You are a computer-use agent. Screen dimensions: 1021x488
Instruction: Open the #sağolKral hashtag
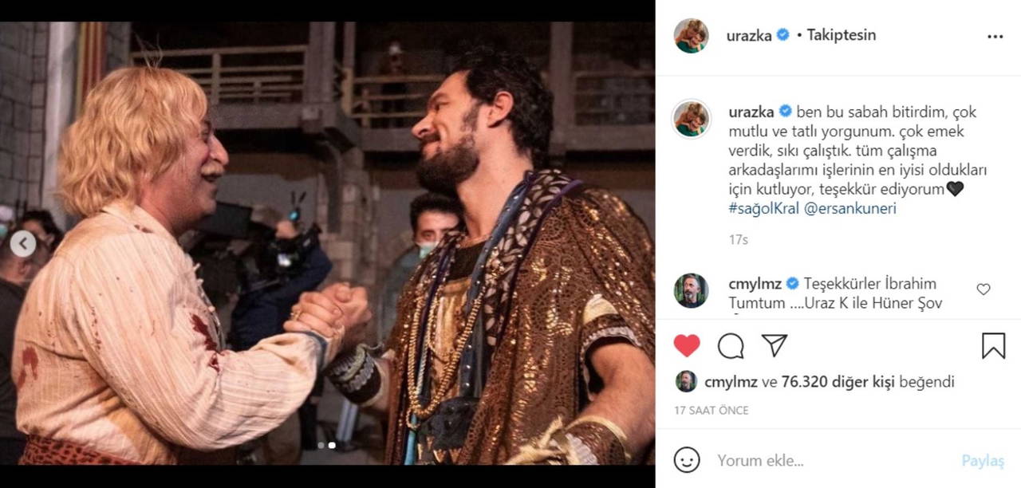[766, 209]
